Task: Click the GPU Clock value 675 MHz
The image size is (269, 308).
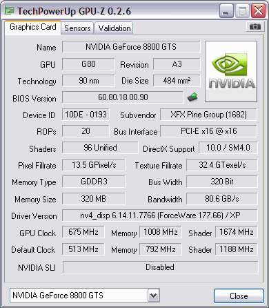Action: click(x=83, y=232)
